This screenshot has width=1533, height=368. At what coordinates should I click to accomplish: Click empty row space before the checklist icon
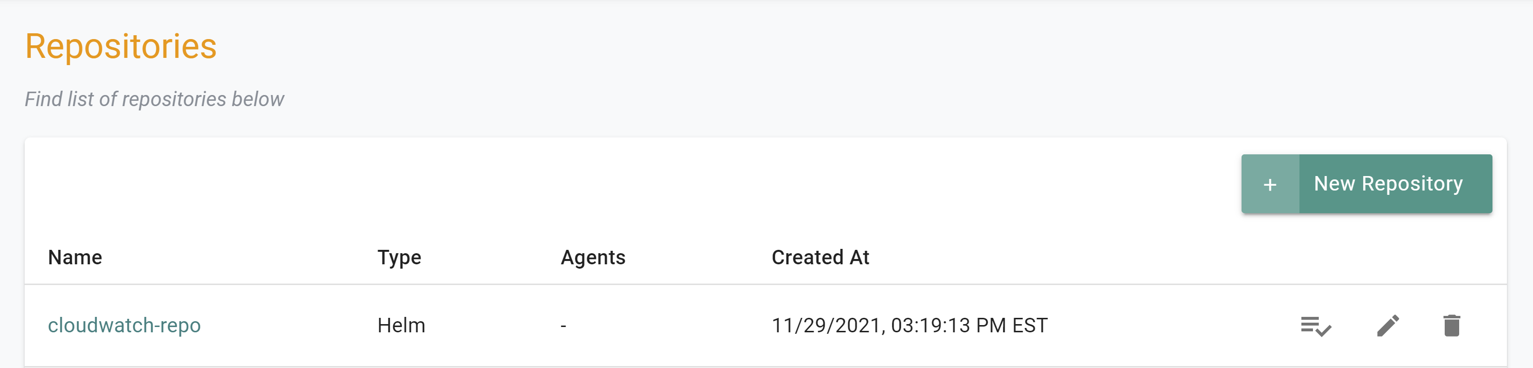1173,326
